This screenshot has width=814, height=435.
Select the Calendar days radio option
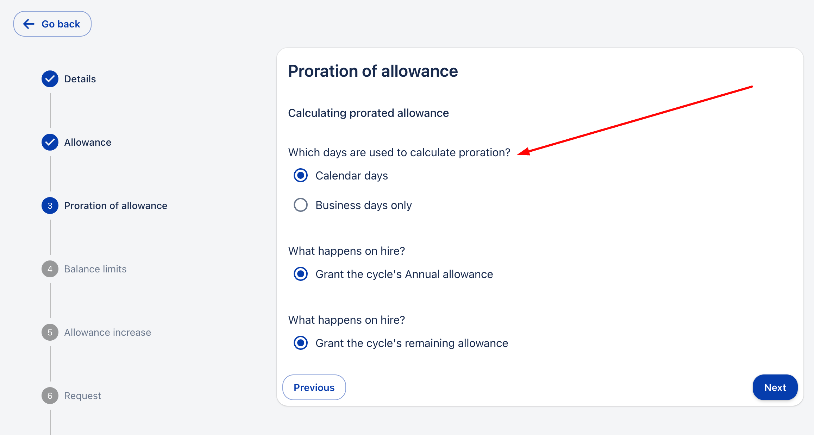pos(301,175)
